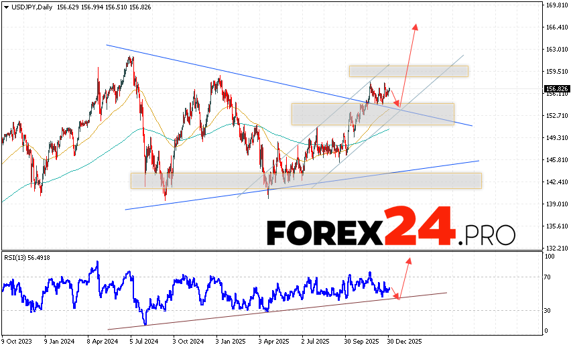Click the 9 Oct 2023 date label

tap(16, 340)
